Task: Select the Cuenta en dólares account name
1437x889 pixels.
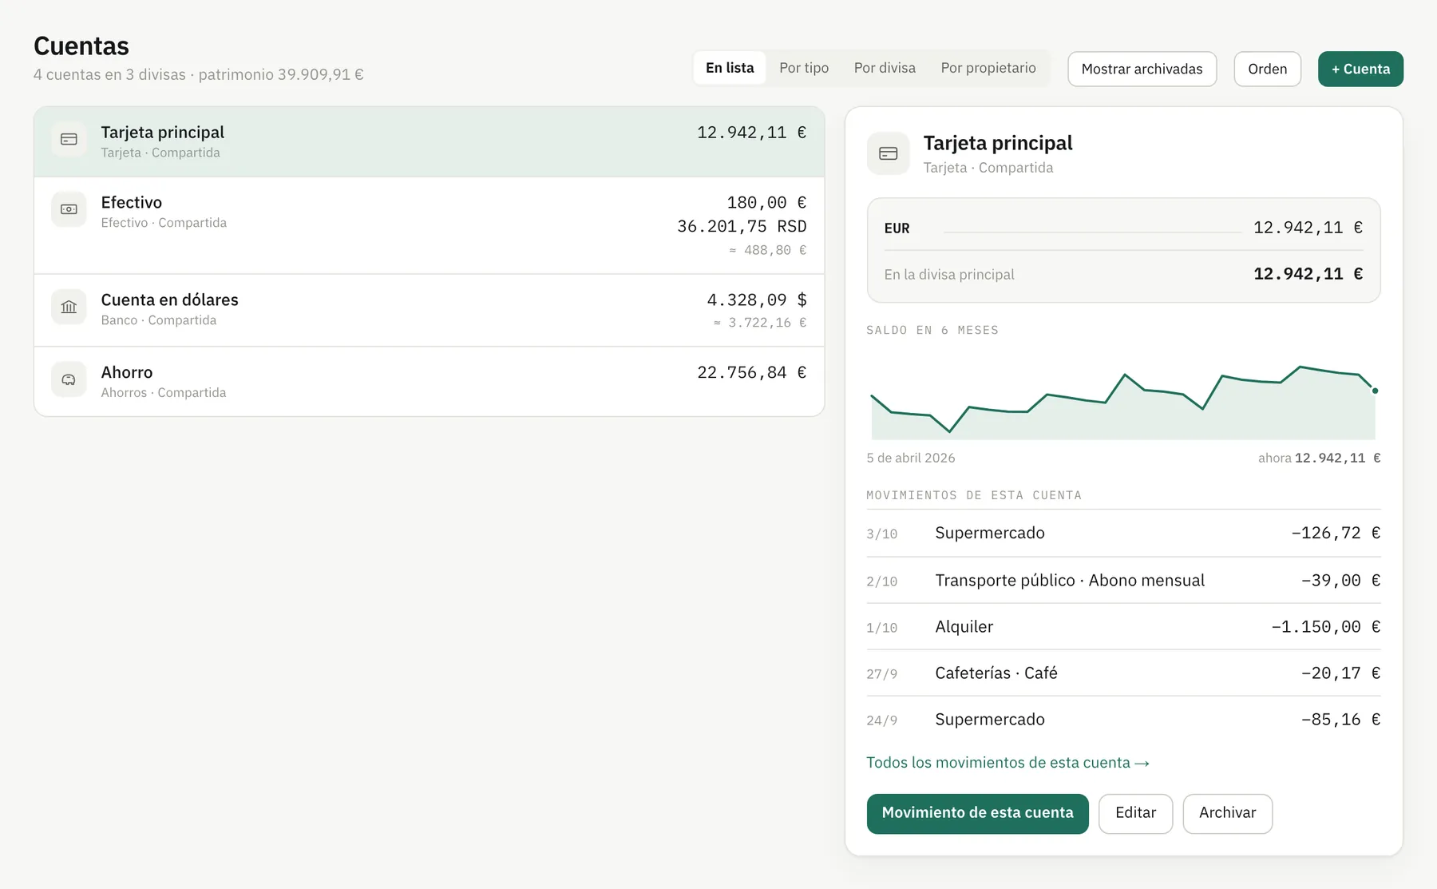Action: coord(169,300)
